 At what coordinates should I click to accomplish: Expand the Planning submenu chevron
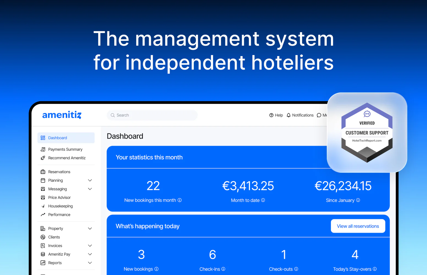[90, 180]
